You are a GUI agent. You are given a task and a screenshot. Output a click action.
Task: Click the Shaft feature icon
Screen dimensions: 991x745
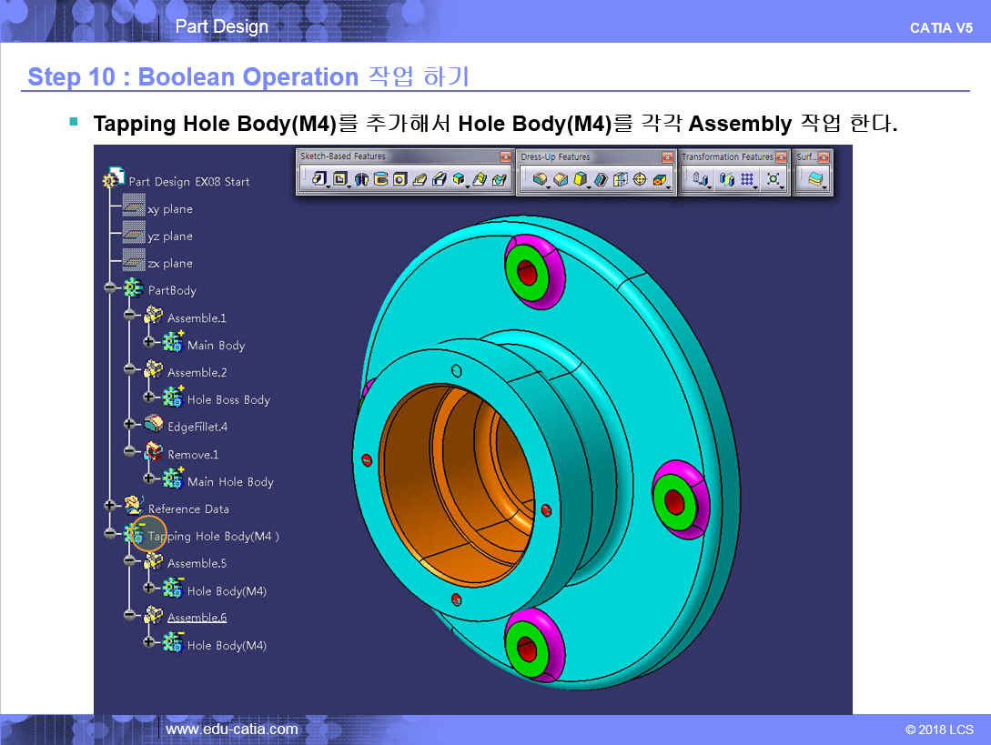point(361,180)
